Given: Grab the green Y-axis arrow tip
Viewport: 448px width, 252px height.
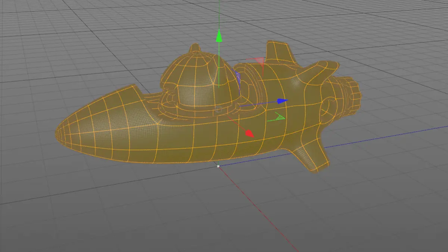Looking at the screenshot, I should (x=219, y=36).
